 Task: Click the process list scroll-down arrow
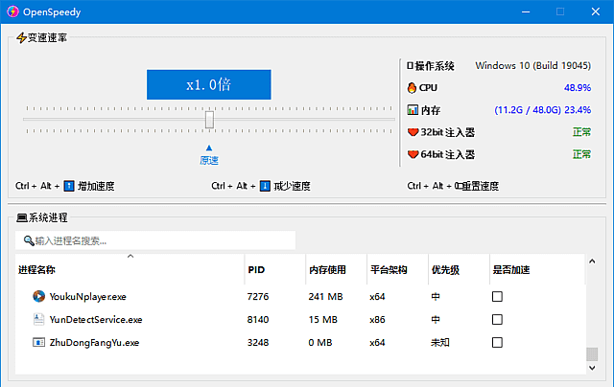coord(592,368)
